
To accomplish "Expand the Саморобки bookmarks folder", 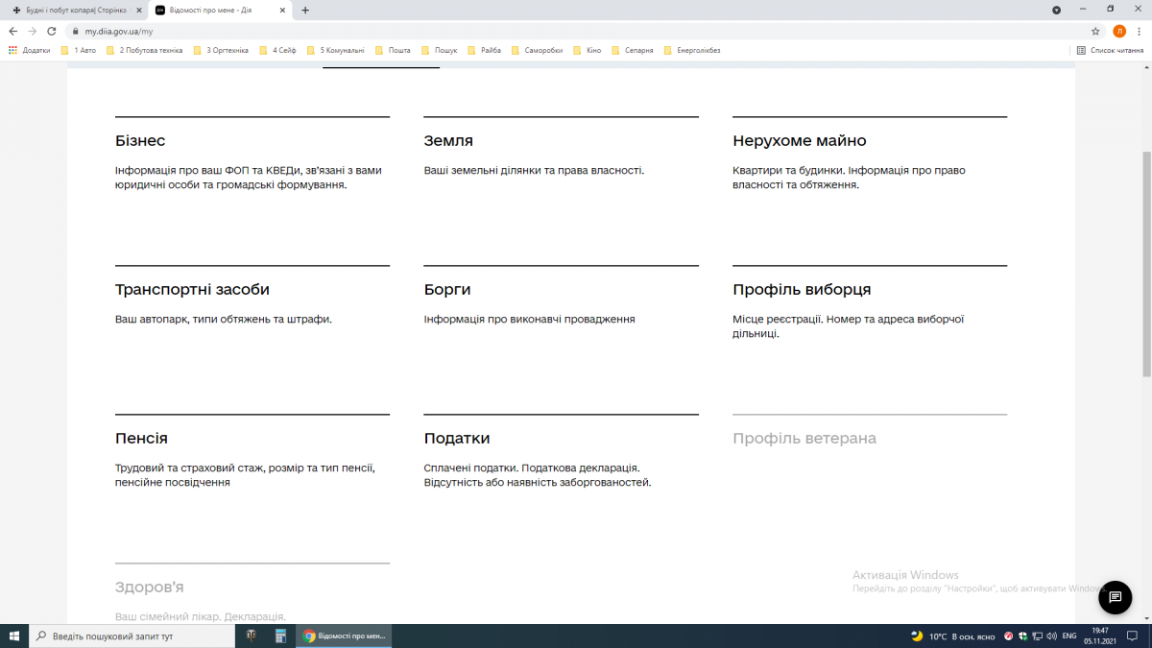I will click(x=538, y=50).
